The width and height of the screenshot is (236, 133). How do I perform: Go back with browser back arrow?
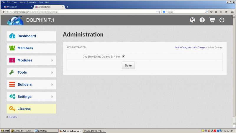pos(4,12)
